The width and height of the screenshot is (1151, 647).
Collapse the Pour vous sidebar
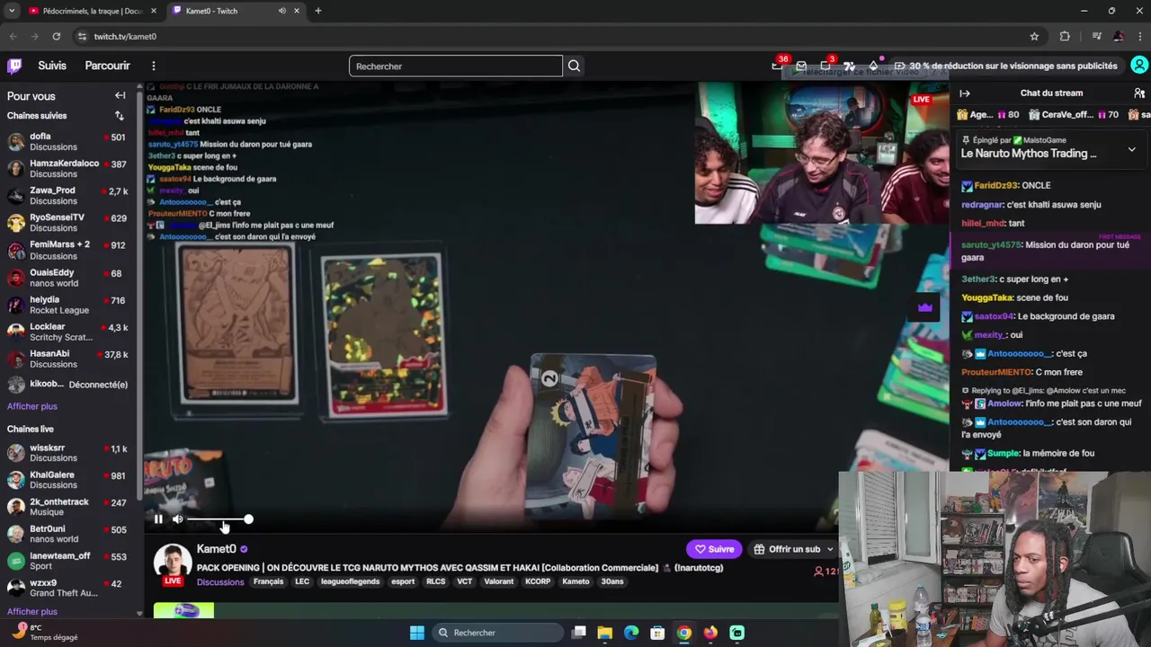click(120, 95)
